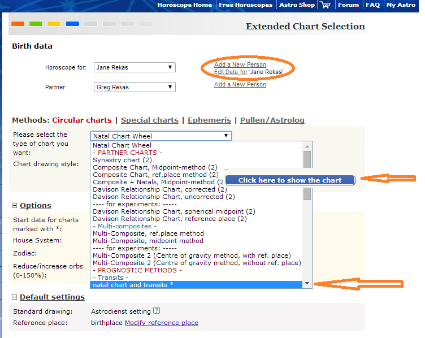Choose Davison Relationship Chart, reference place
425x338 pixels.
tap(197, 219)
